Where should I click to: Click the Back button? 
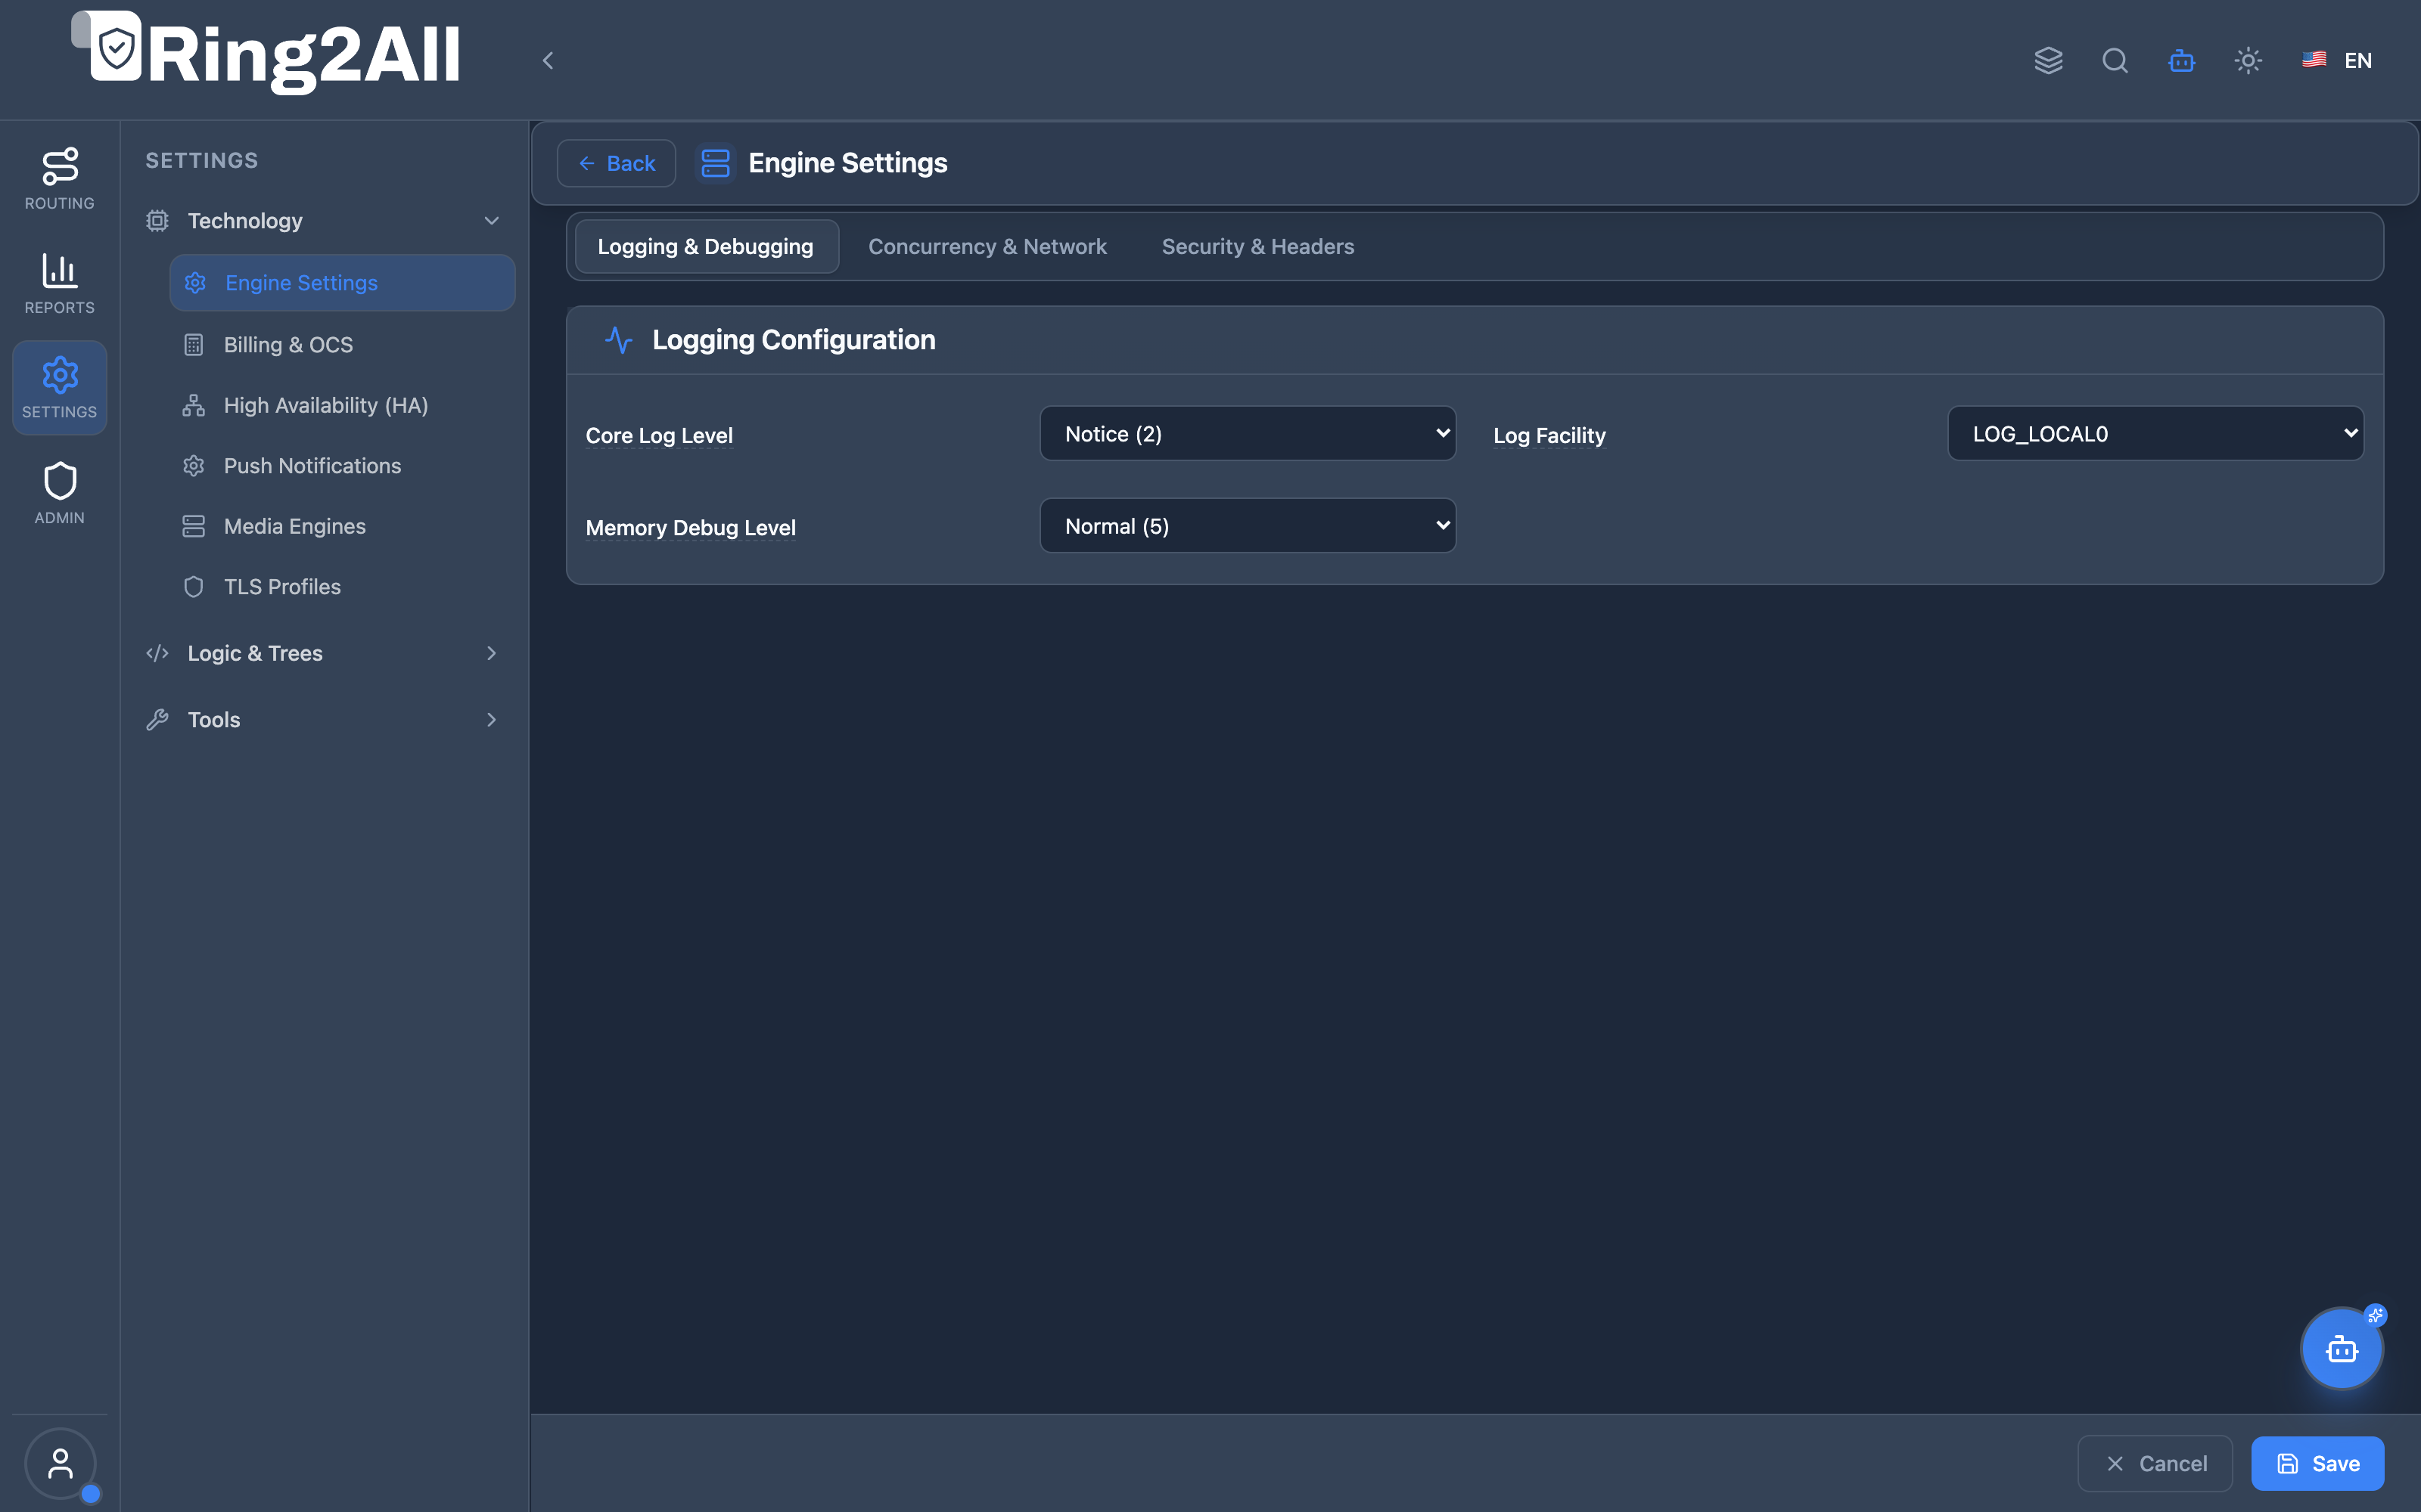pos(617,163)
